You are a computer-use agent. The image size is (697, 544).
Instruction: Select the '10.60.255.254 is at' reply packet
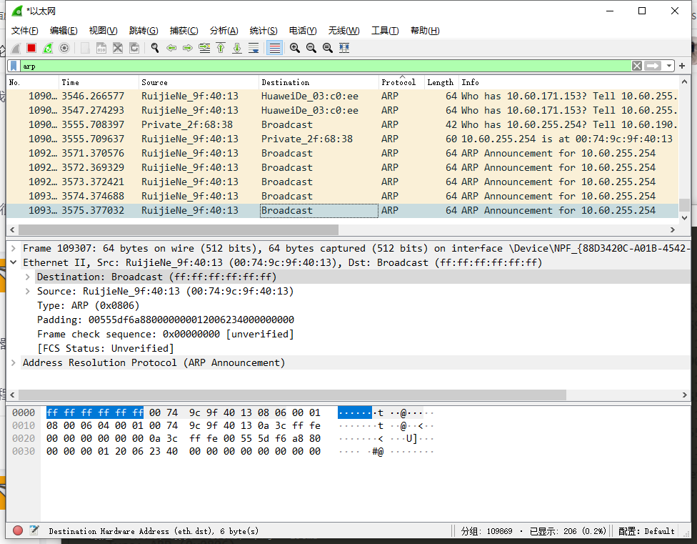point(342,139)
